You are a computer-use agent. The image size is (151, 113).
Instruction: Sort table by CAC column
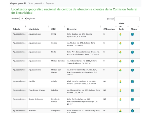pyautogui.click(x=58, y=27)
